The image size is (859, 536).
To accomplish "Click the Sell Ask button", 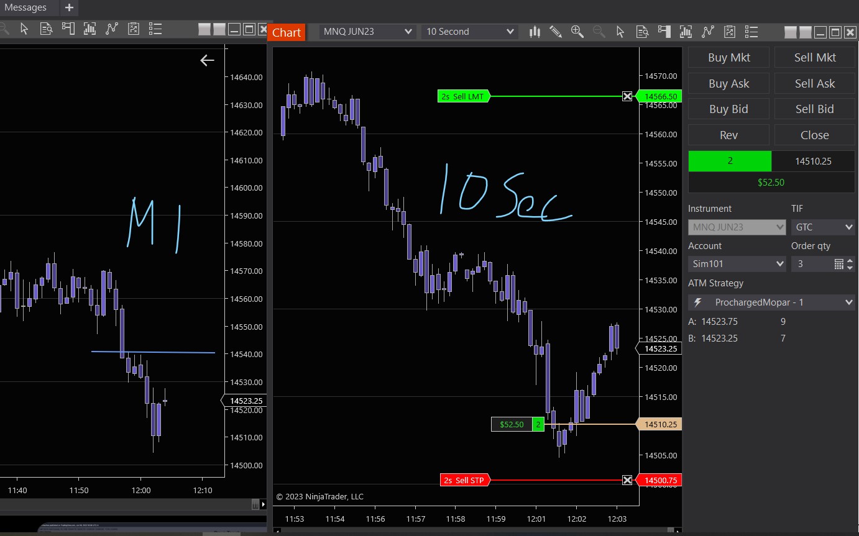I will click(x=815, y=83).
